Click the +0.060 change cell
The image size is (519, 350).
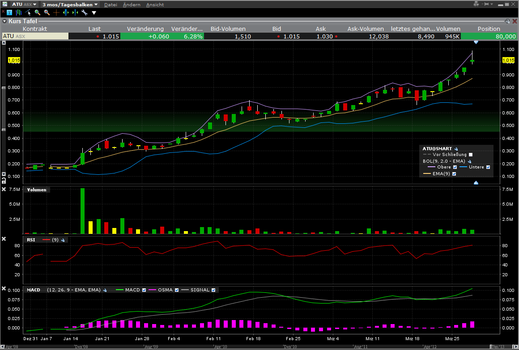tap(145, 36)
